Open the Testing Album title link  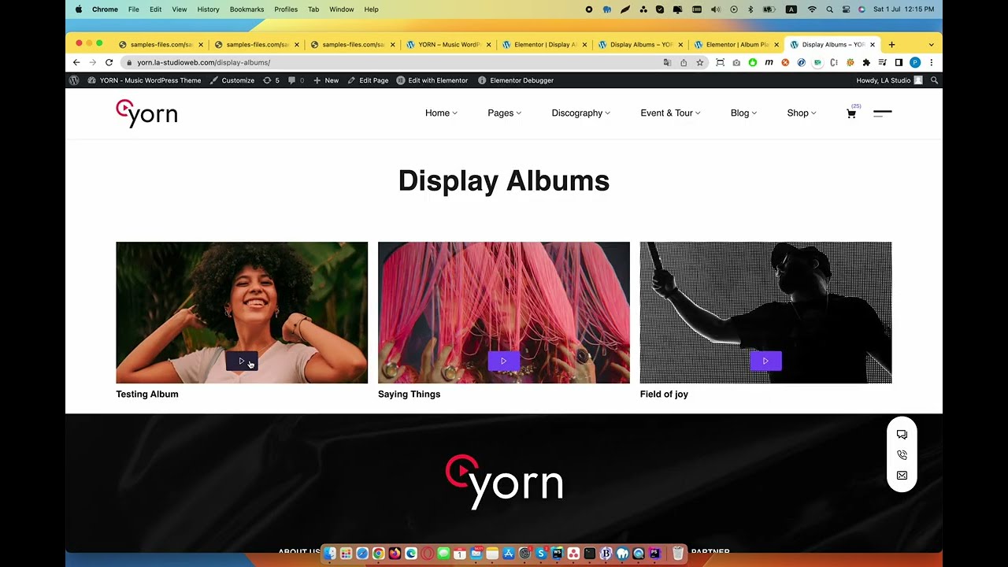[x=147, y=395]
